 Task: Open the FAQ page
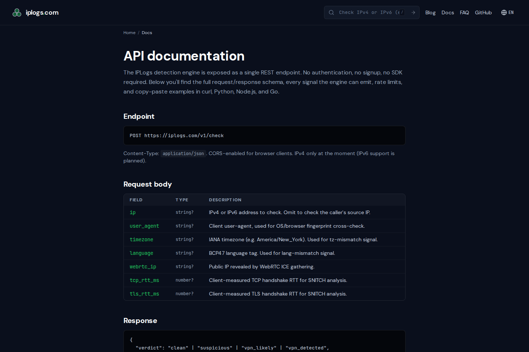[464, 12]
